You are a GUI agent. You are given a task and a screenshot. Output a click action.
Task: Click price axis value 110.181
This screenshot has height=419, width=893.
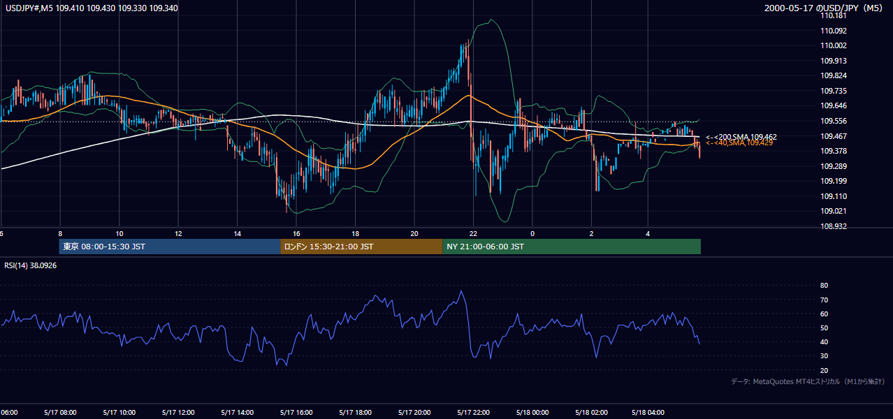pos(834,15)
